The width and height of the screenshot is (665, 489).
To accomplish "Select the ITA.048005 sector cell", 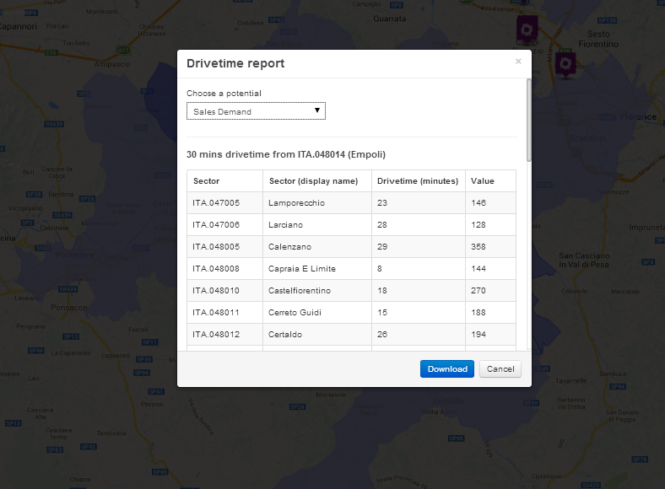I will pyautogui.click(x=224, y=247).
